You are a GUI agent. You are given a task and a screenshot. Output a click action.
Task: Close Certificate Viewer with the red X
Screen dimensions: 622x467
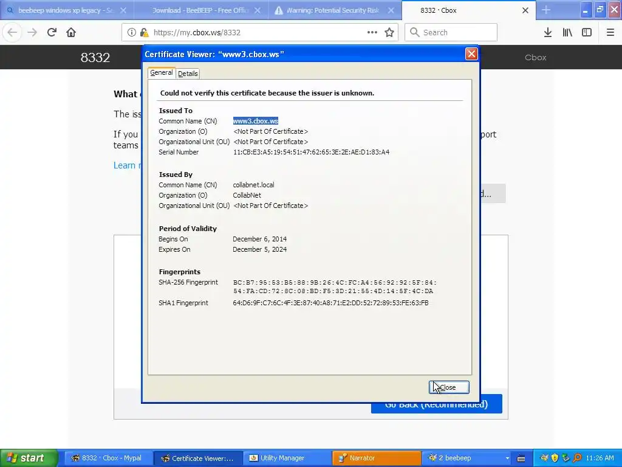point(471,54)
